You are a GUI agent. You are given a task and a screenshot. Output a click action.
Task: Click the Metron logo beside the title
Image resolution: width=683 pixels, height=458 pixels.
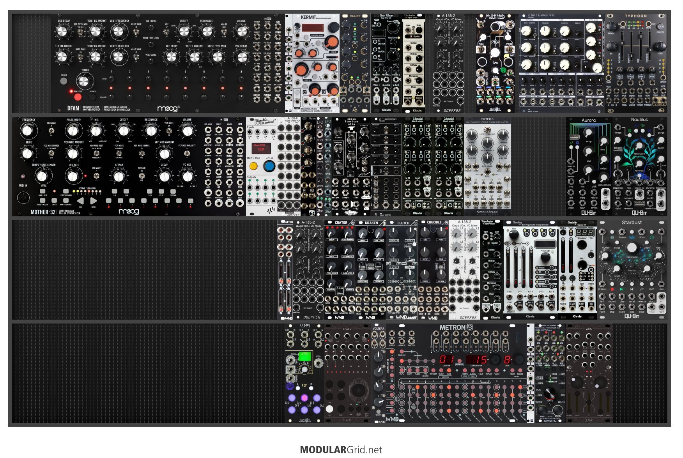click(x=470, y=327)
